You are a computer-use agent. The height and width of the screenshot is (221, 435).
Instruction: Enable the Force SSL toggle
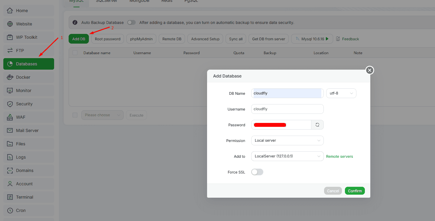257,172
